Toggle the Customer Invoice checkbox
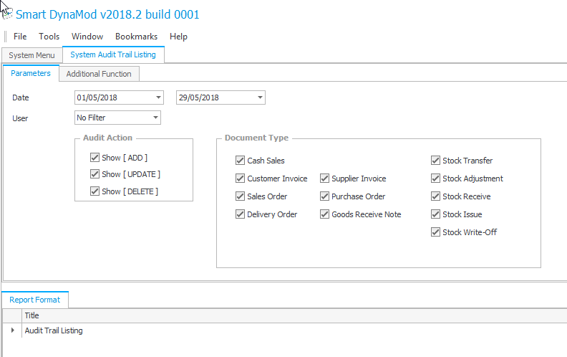 point(240,178)
